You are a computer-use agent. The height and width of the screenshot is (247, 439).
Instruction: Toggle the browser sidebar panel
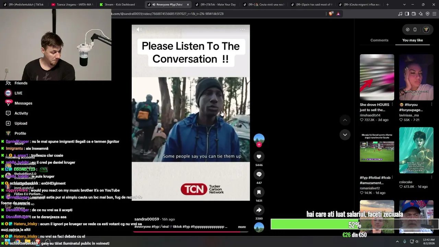[x=407, y=14]
